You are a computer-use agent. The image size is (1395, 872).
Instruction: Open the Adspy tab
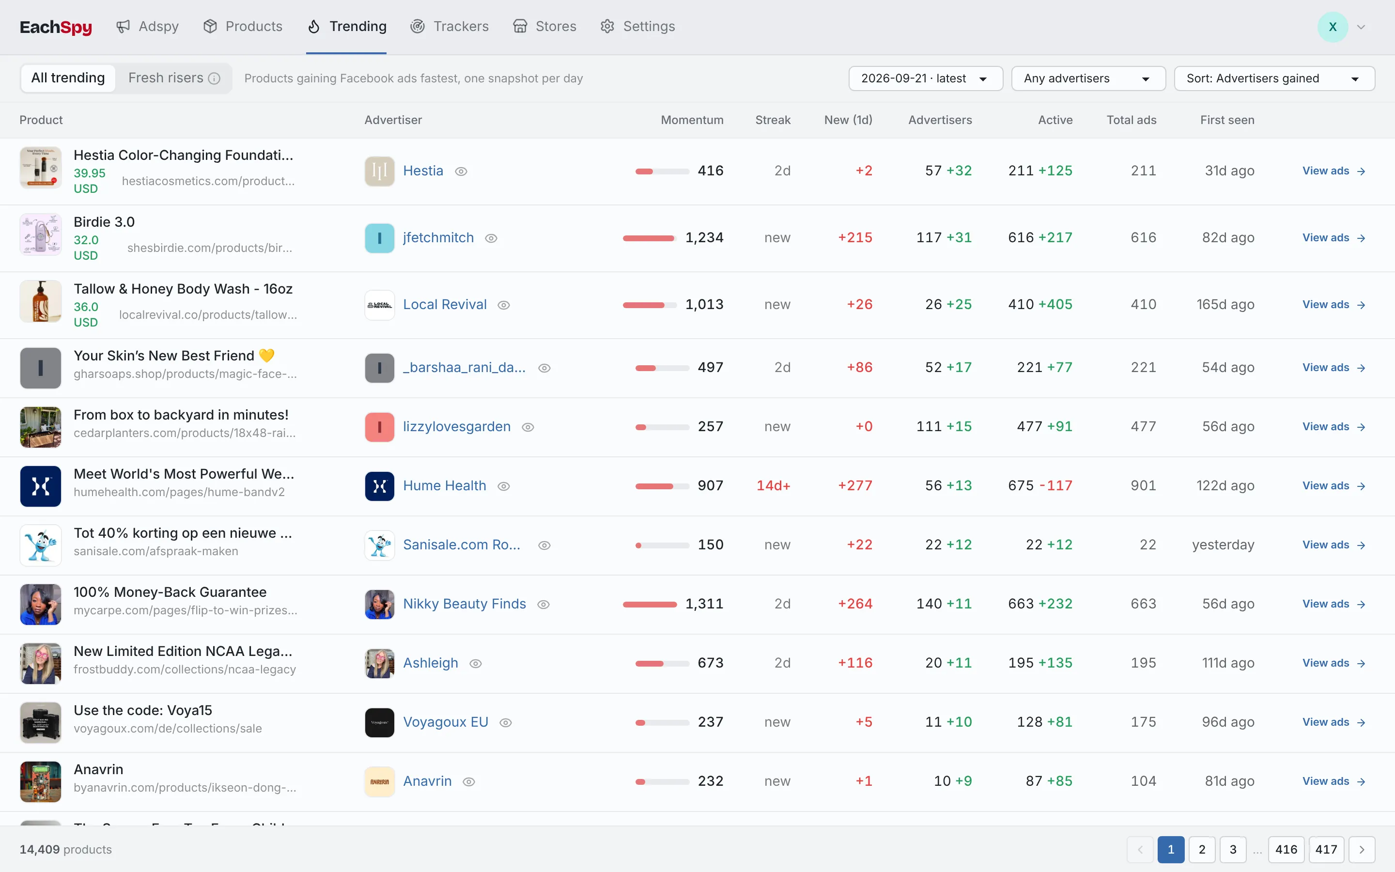coord(147,27)
